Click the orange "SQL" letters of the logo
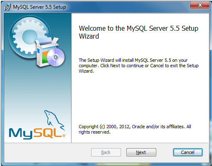212x166 pixels. [47, 133]
